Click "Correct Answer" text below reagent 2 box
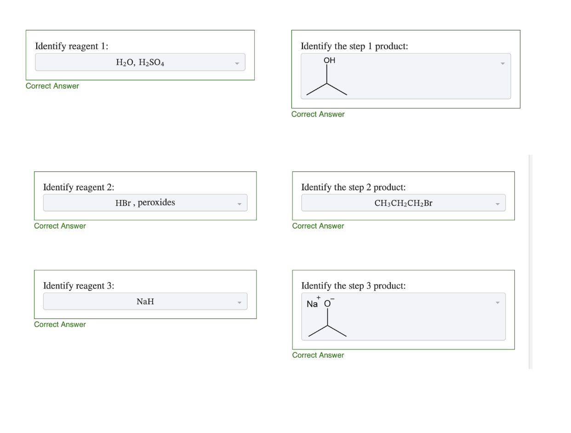The width and height of the screenshot is (571, 433). 60,226
